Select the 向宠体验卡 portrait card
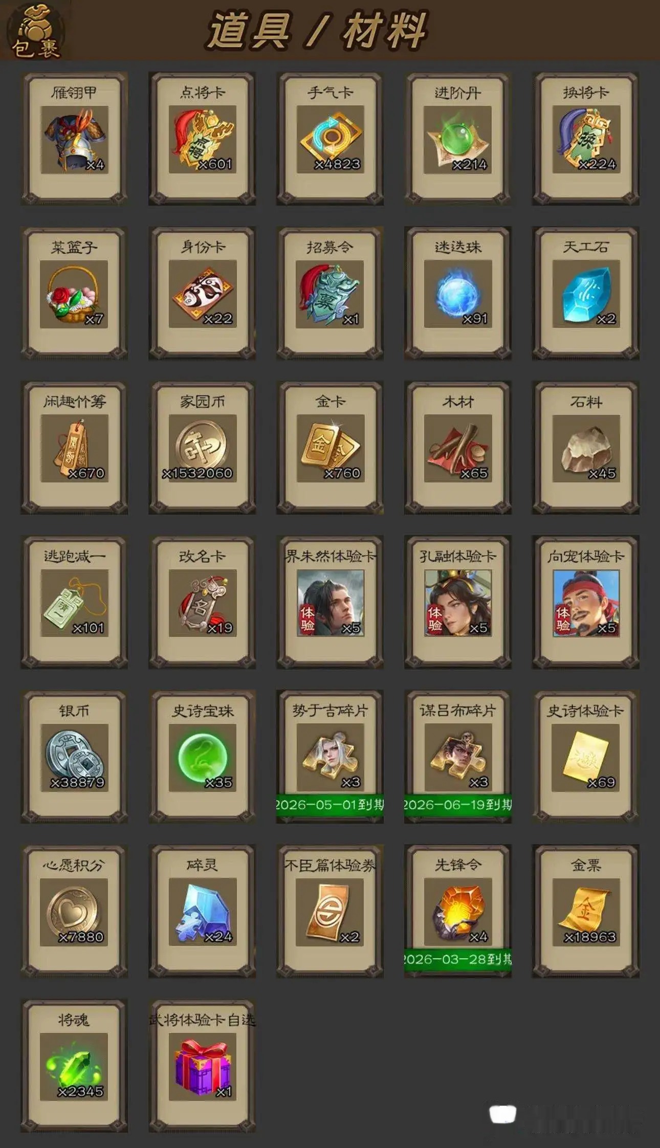Screen dimensions: 660x1148 pos(586,603)
